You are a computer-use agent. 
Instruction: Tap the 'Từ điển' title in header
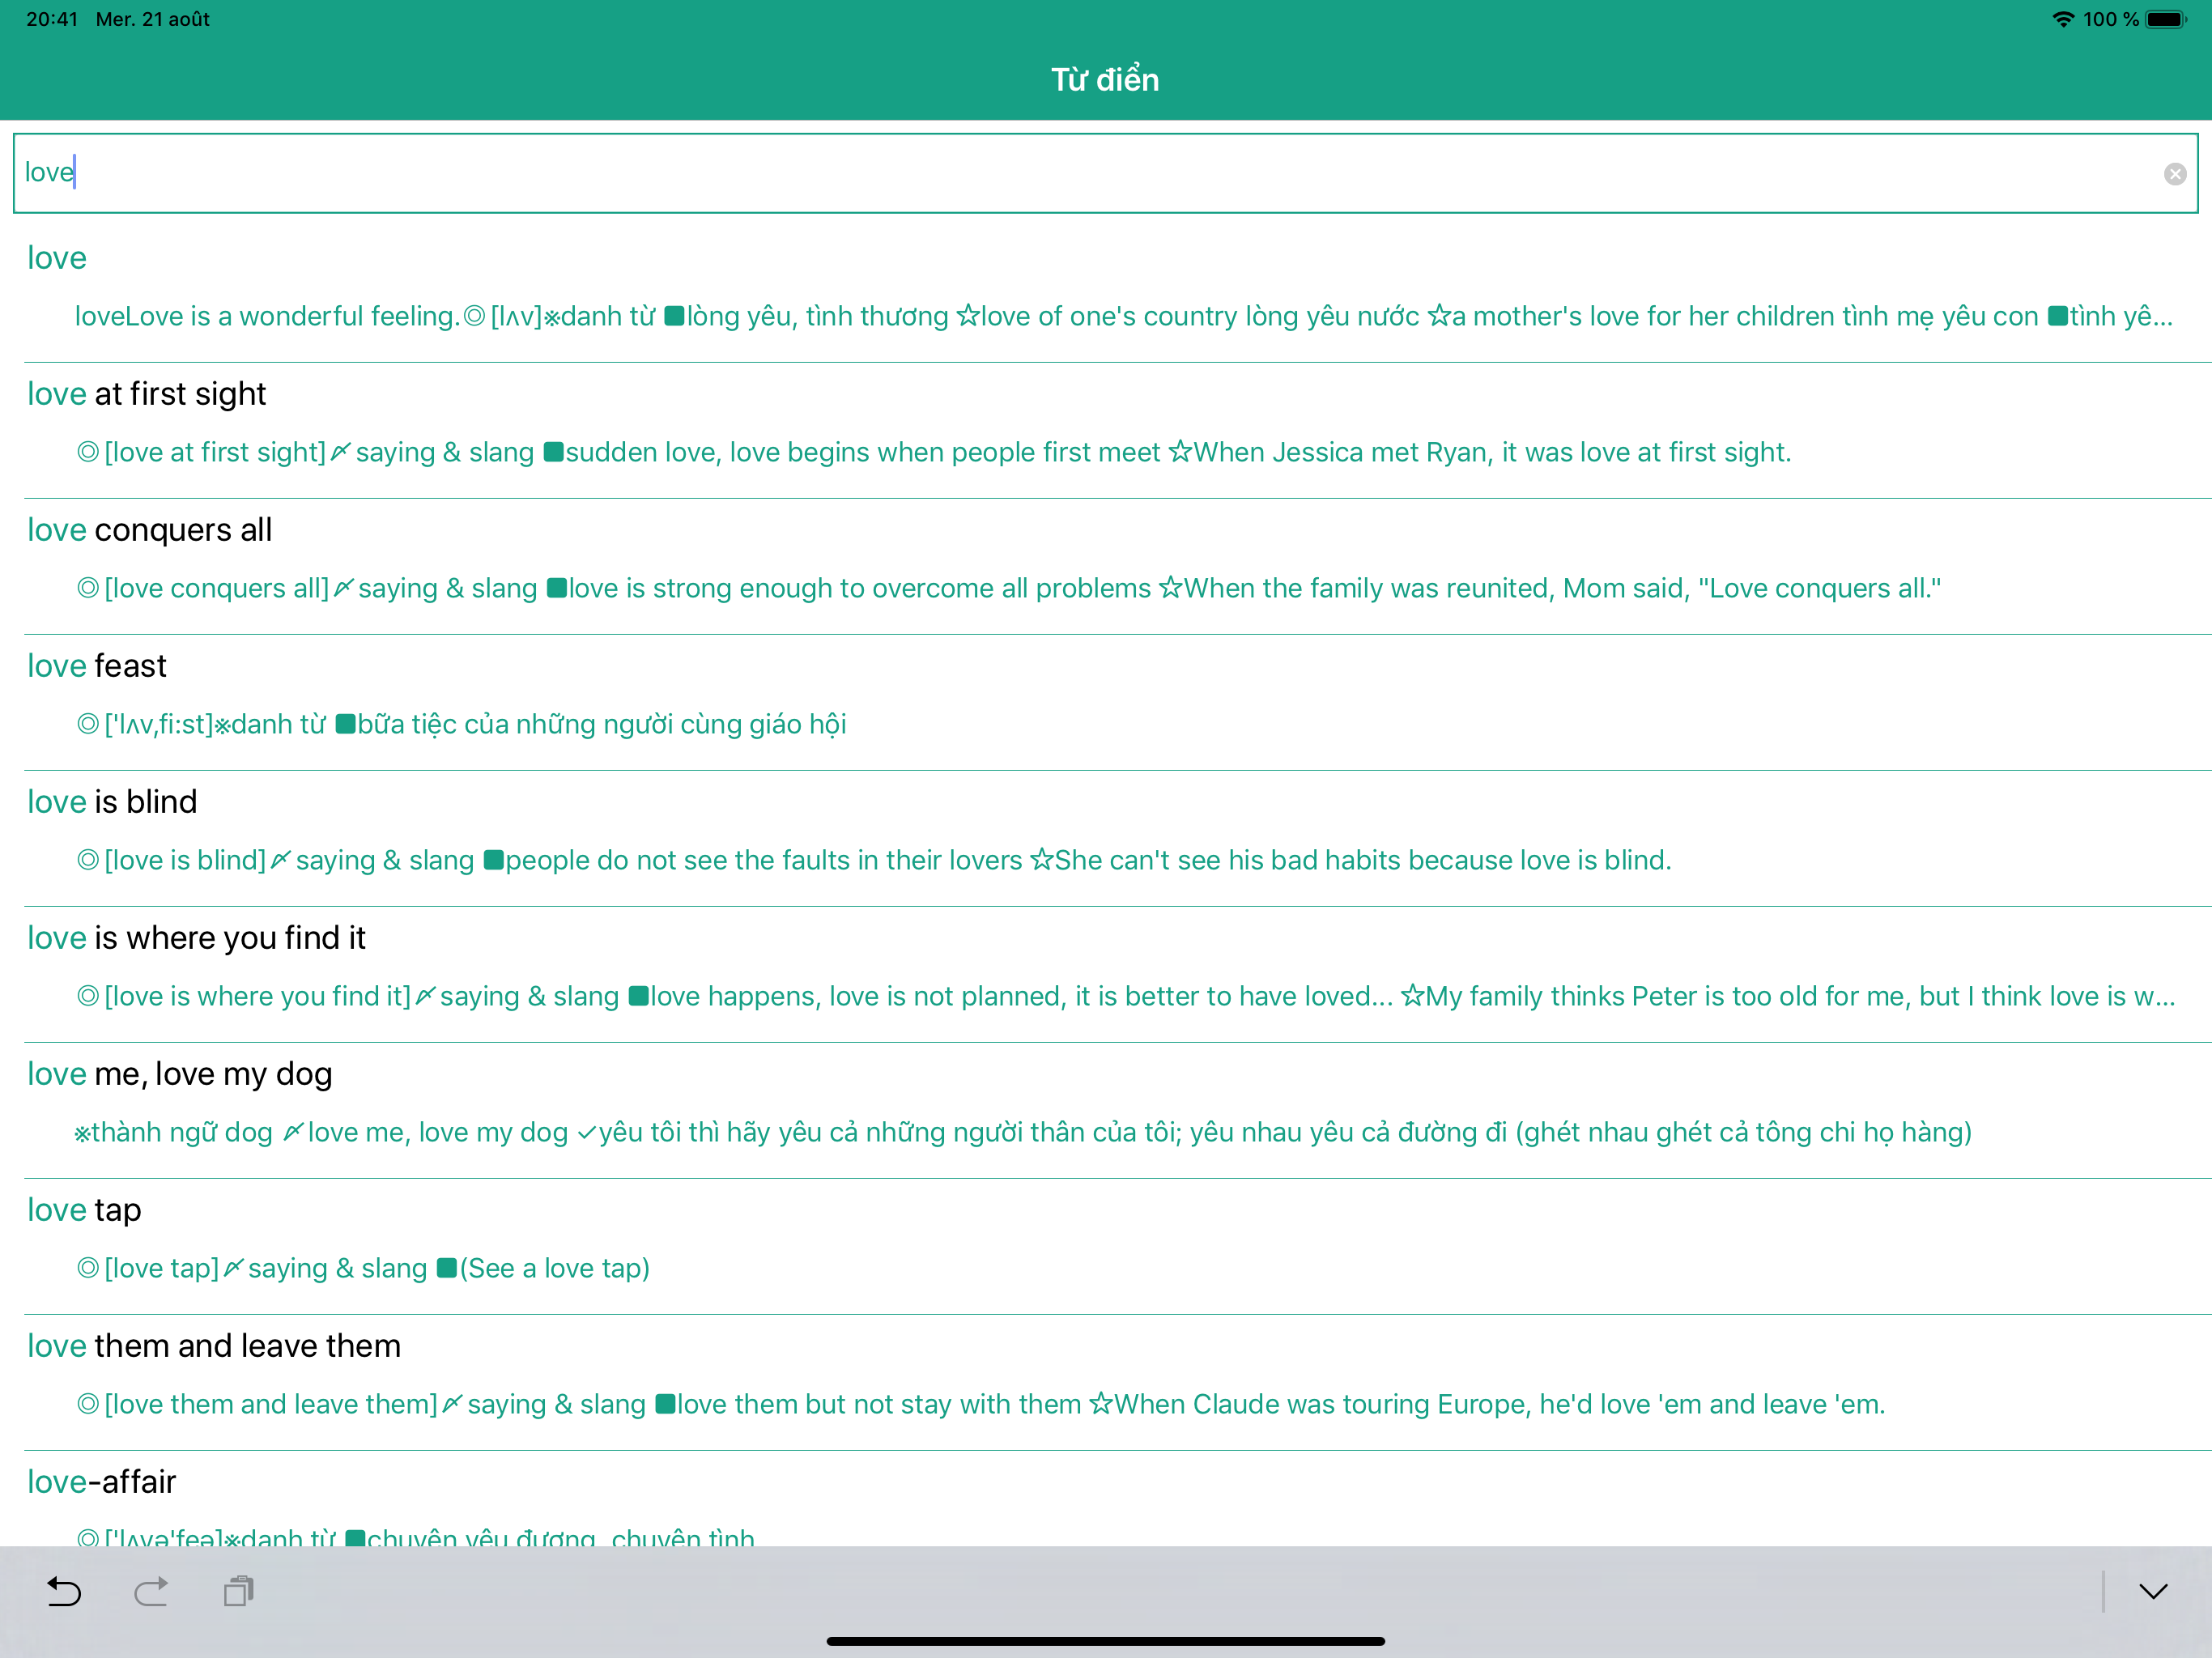(1105, 79)
